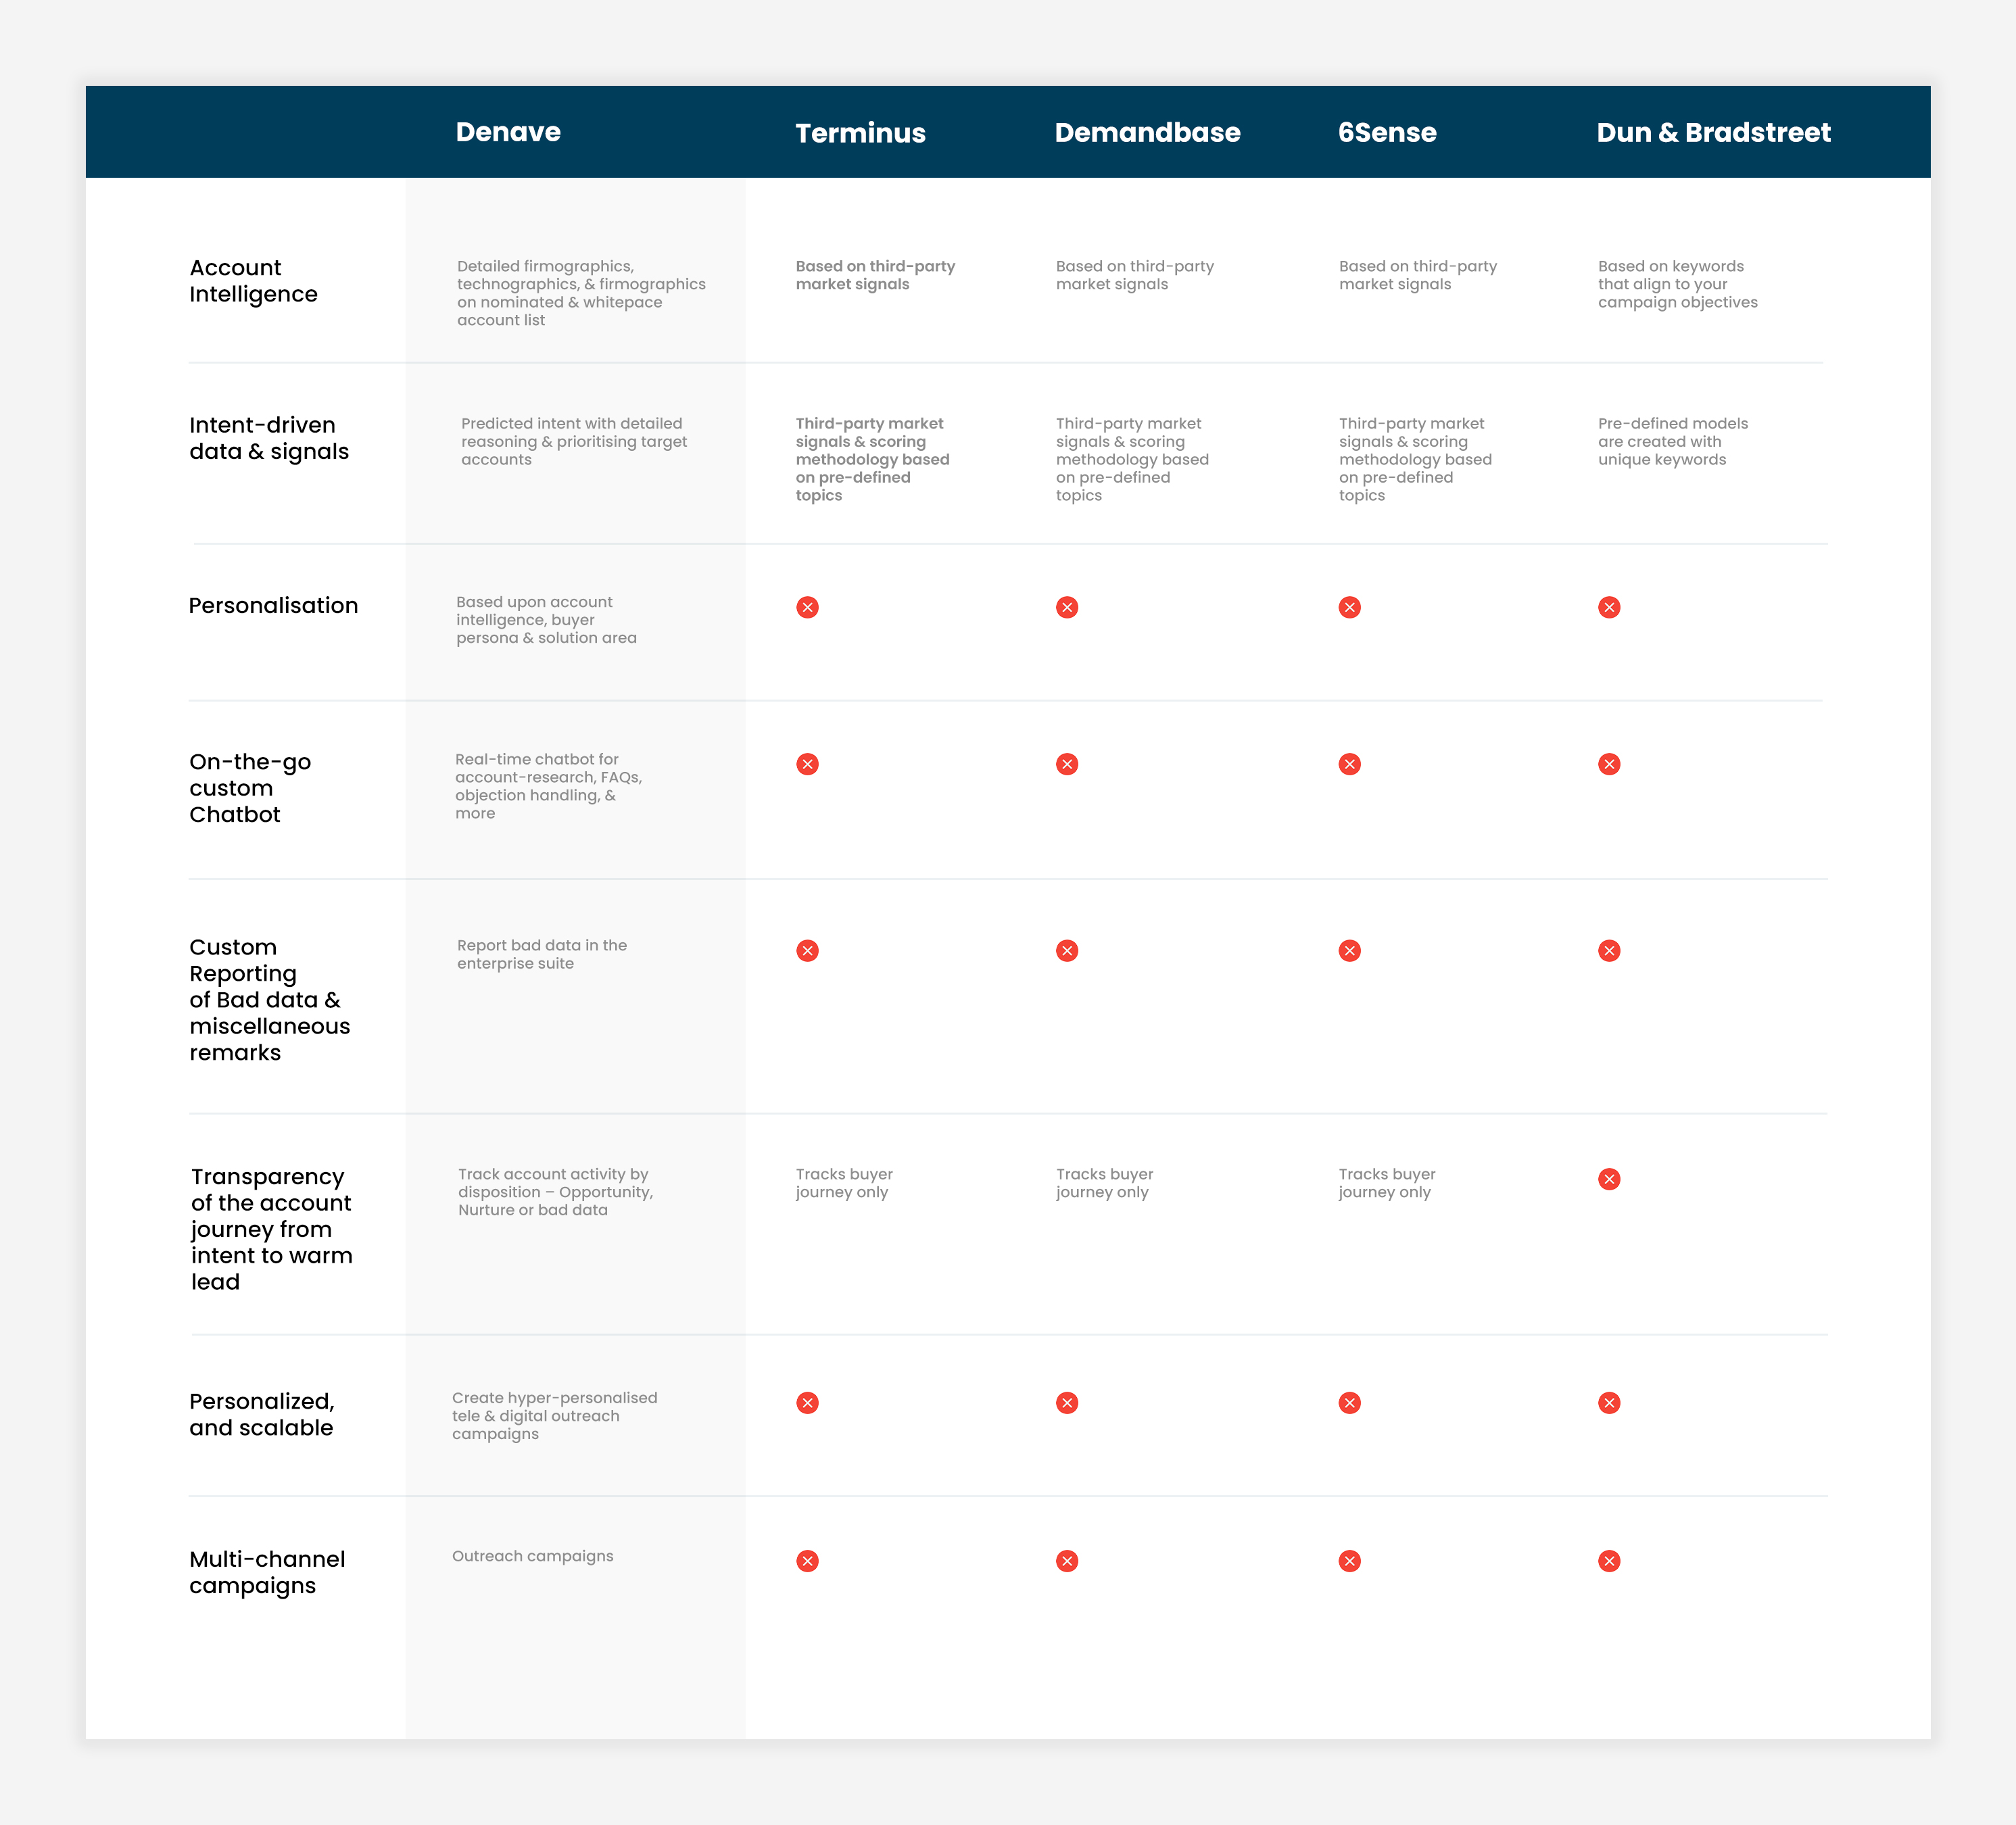
Task: Click 6Sense red X in Personalized, and scalable row
Action: [1350, 1403]
